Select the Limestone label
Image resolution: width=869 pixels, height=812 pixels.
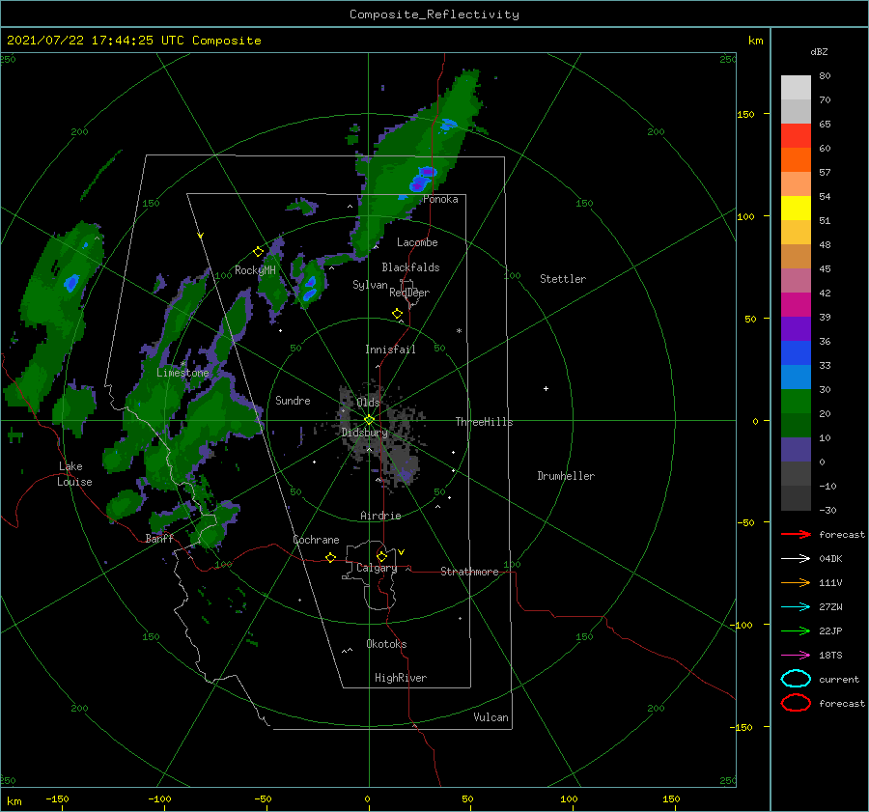click(x=182, y=373)
